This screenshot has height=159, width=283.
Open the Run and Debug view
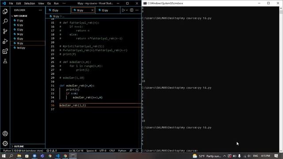tap(5, 41)
